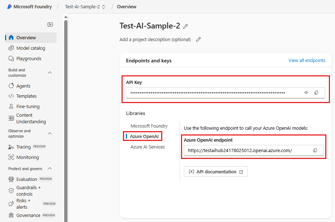335x222 pixels.
Task: Switch to the Microsoft Foundry library
Action: [149, 126]
